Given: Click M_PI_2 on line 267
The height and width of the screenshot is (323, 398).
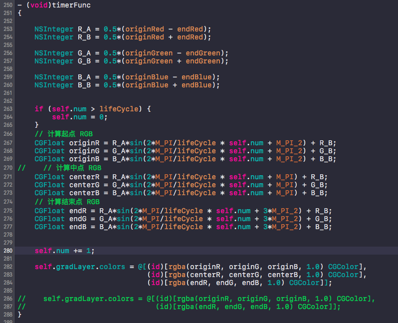Looking at the screenshot, I should (x=289, y=143).
